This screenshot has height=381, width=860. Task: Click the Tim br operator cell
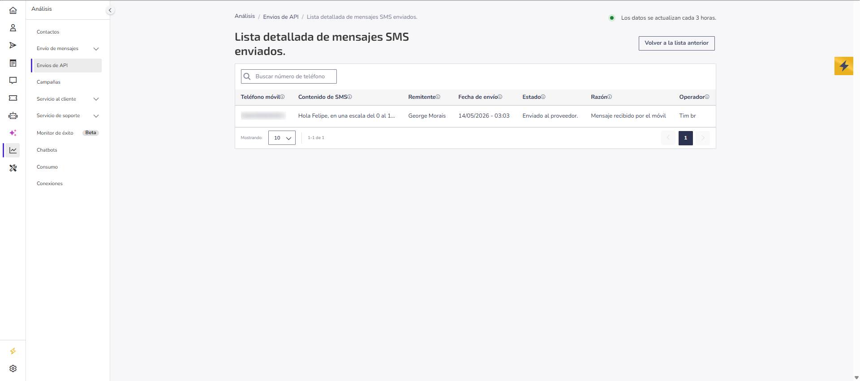[688, 116]
